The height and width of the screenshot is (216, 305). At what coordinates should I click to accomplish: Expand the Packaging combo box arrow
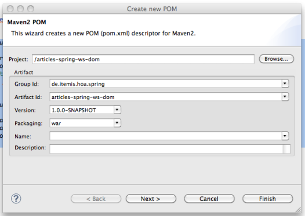click(117, 123)
